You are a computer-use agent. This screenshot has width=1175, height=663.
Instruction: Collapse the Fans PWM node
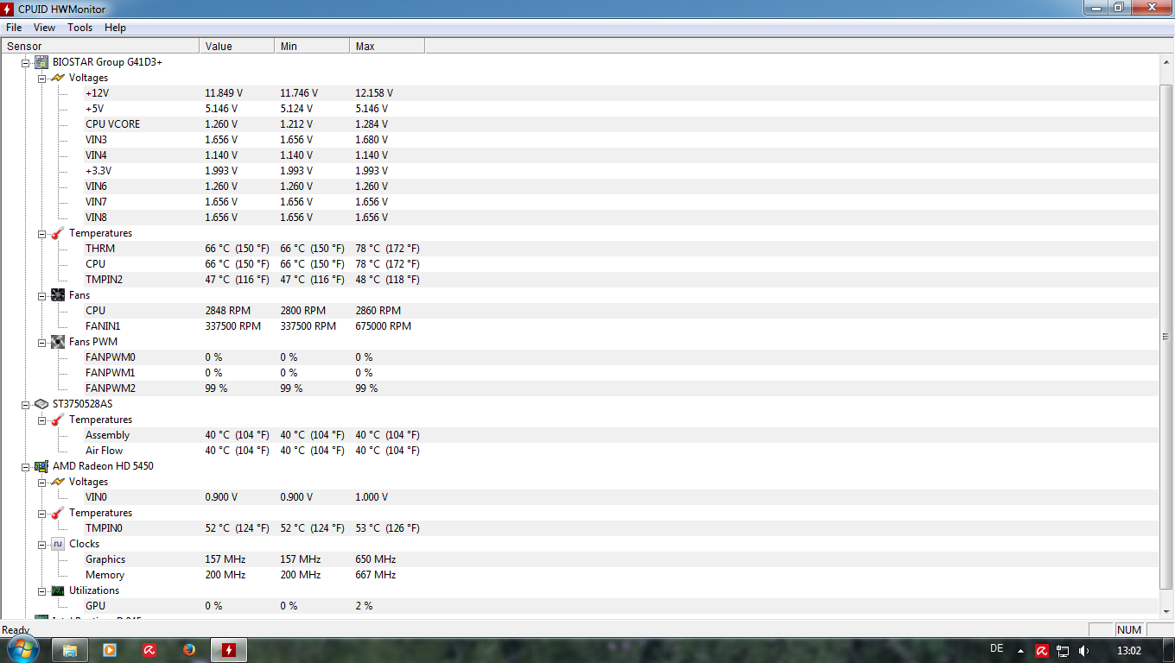42,342
